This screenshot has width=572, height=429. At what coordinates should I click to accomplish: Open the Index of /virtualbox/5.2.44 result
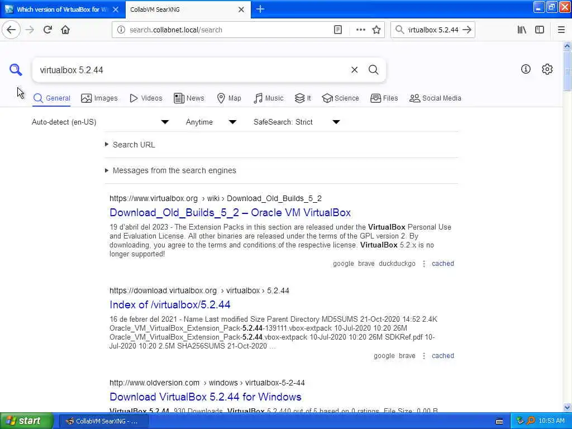(x=170, y=304)
